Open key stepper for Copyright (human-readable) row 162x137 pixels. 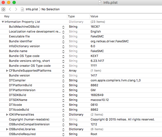click(63, 120)
